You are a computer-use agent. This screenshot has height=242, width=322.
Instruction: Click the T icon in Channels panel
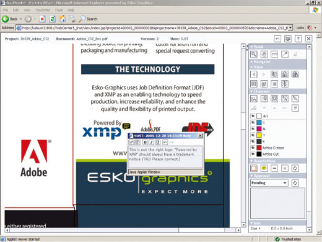(x=295, y=108)
